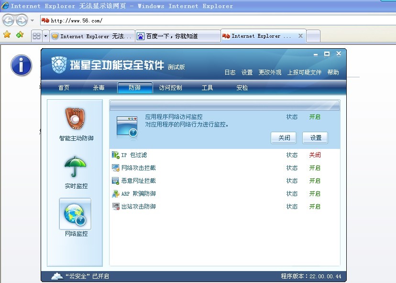This screenshot has height=283, width=396.
Task: Click Add to Favorites green plus star
Action: pos(20,34)
